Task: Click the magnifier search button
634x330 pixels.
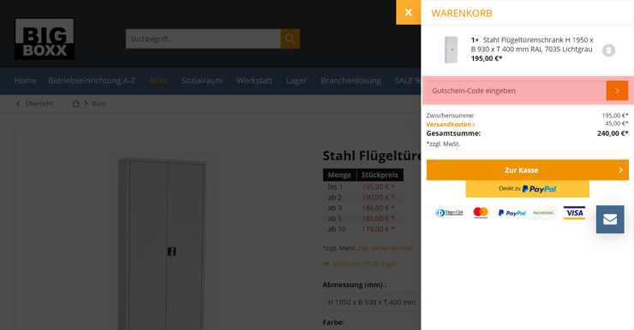Action: (x=290, y=38)
